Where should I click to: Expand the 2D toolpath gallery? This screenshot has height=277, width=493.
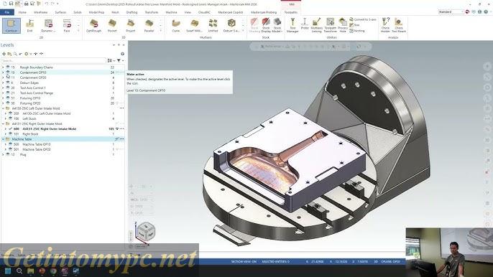(78, 31)
